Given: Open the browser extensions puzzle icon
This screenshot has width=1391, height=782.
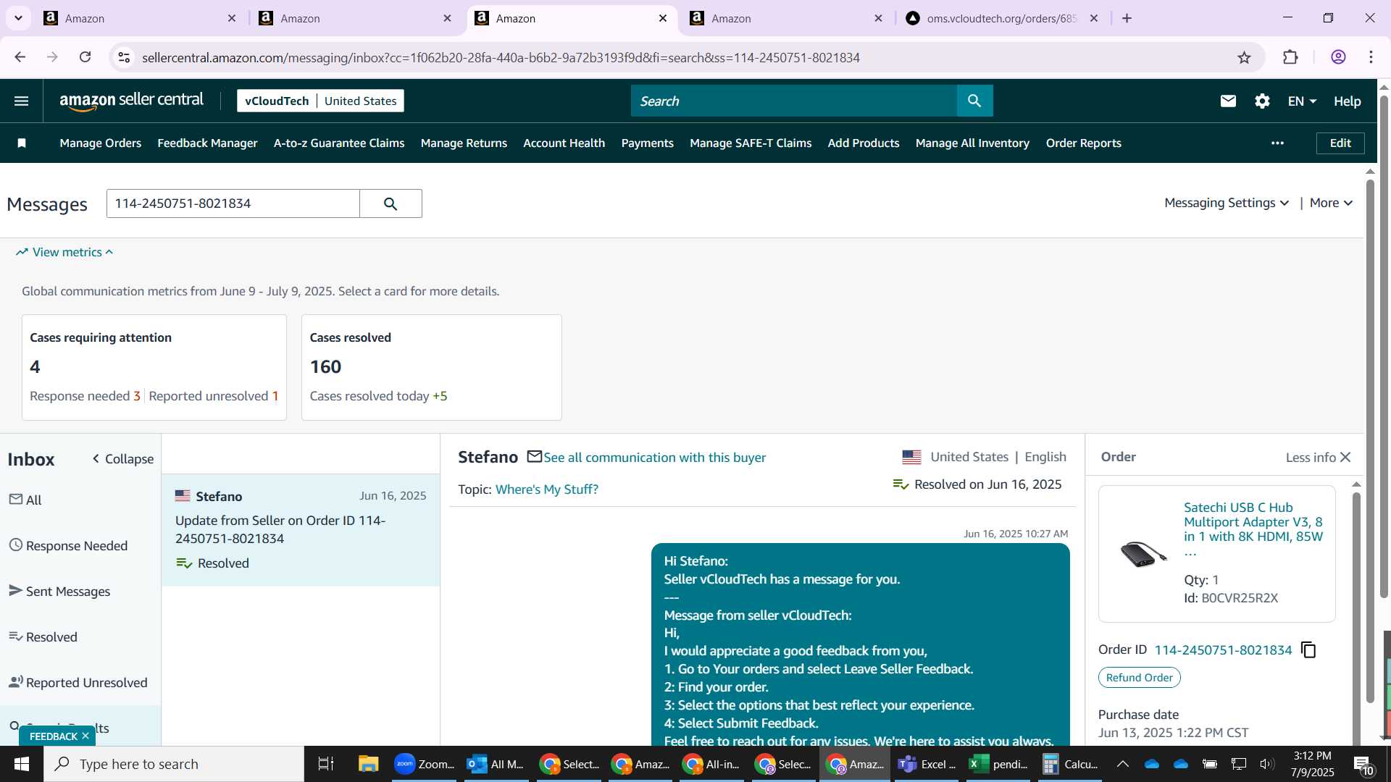Looking at the screenshot, I should 1290,57.
